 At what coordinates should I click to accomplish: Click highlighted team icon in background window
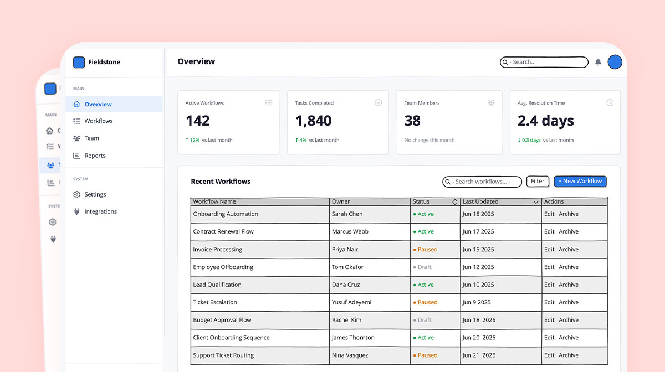50,165
